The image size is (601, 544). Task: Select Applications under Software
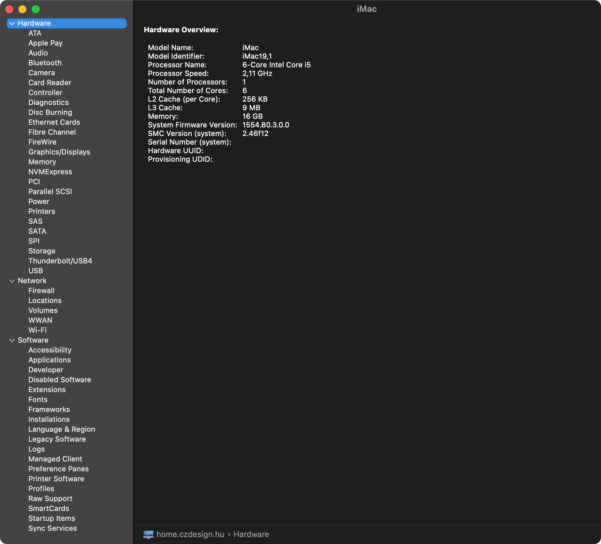click(49, 360)
